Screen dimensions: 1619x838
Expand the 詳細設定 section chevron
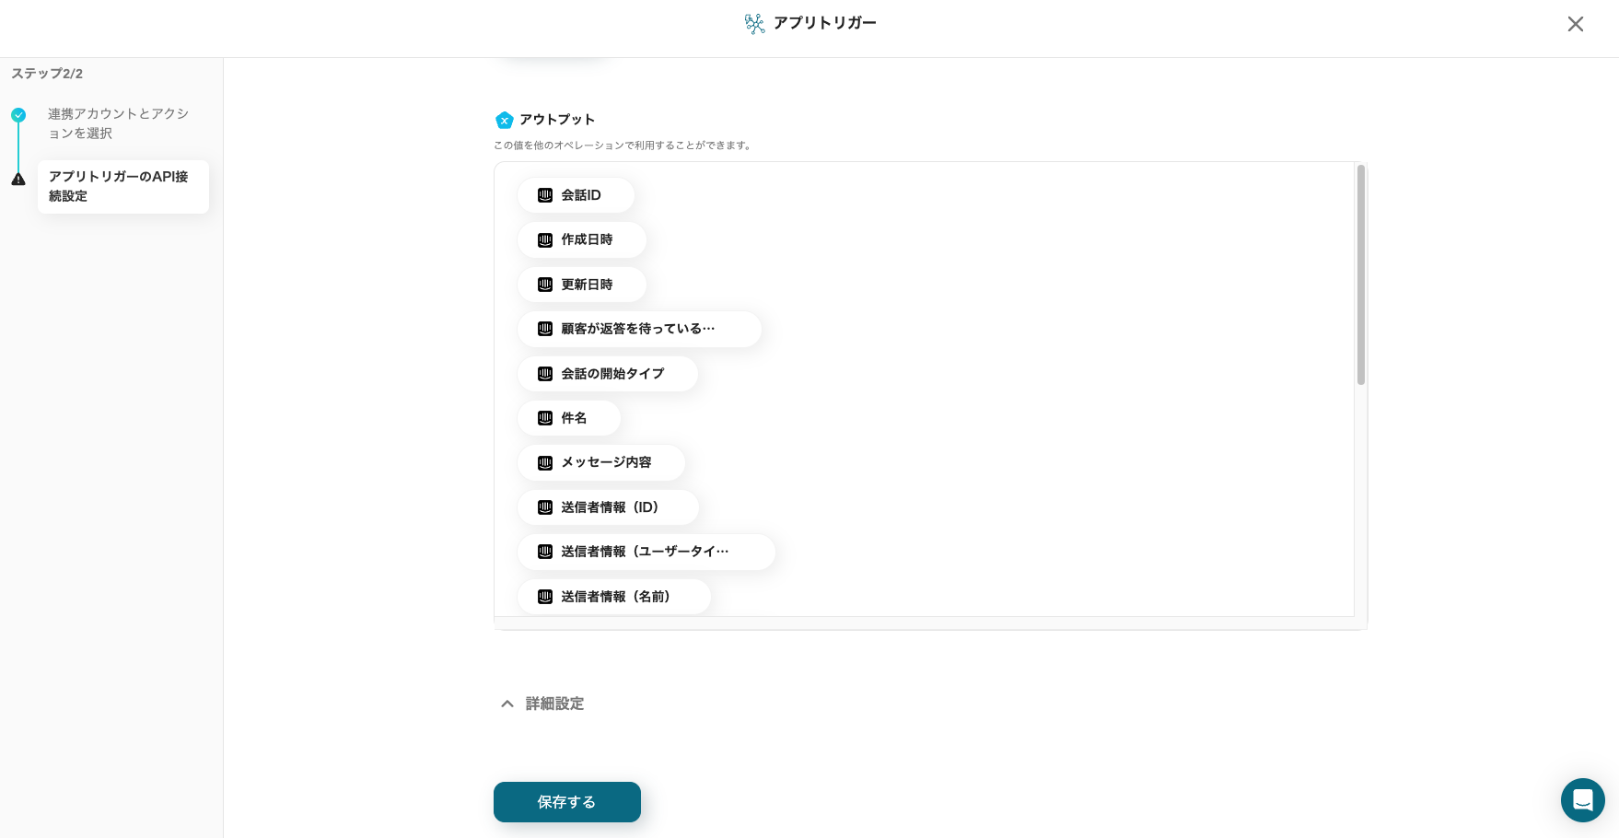(507, 704)
